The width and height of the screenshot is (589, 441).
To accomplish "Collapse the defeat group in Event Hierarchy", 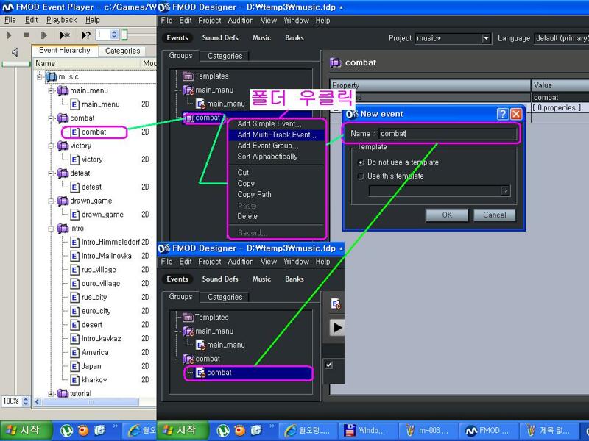I will [x=51, y=173].
